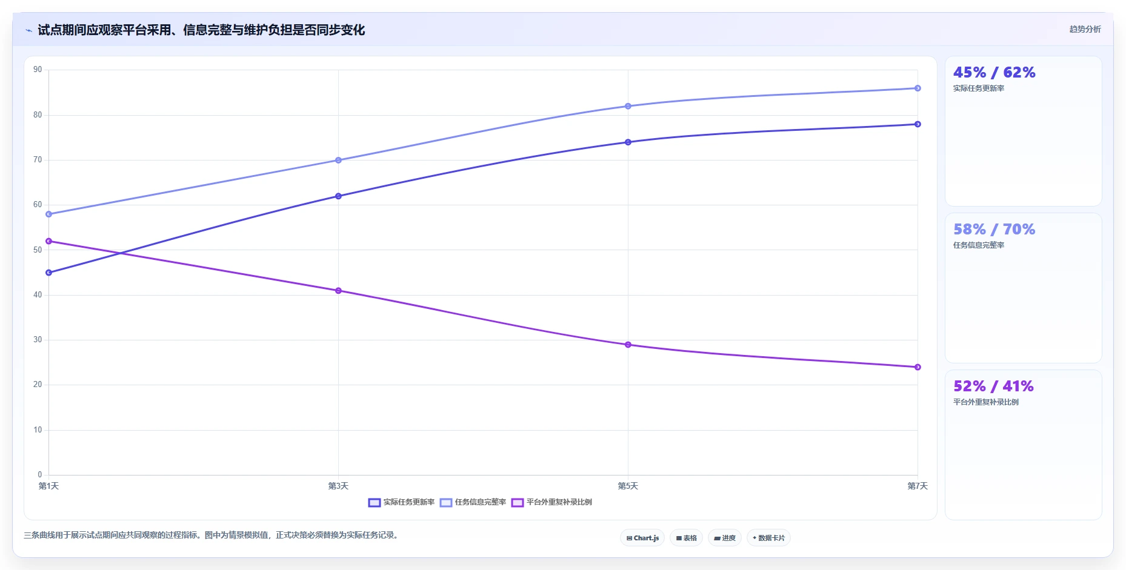This screenshot has width=1126, height=570.
Task: Click the 52% / 41% stat value
Action: click(993, 386)
